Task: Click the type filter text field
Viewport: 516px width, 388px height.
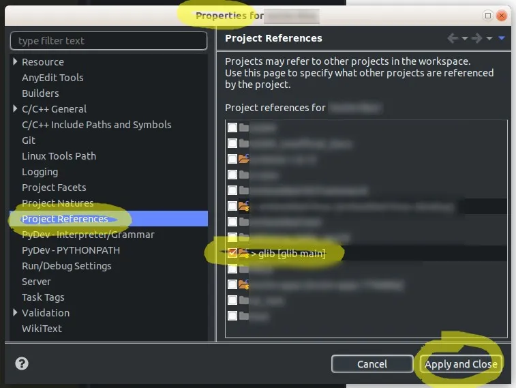Action: [x=108, y=41]
